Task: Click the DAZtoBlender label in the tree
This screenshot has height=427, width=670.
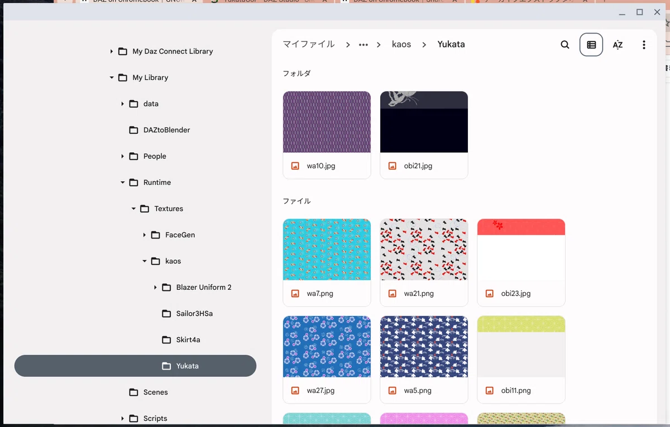Action: point(167,130)
